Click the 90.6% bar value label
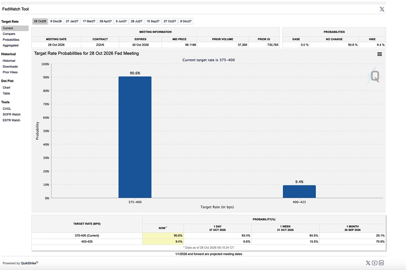The width and height of the screenshot is (406, 270). pyautogui.click(x=135, y=73)
